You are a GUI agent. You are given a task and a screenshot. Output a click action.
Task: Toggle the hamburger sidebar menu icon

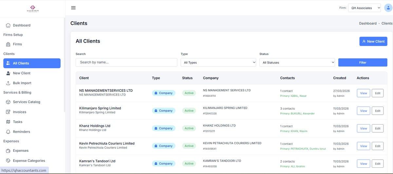coord(73,8)
